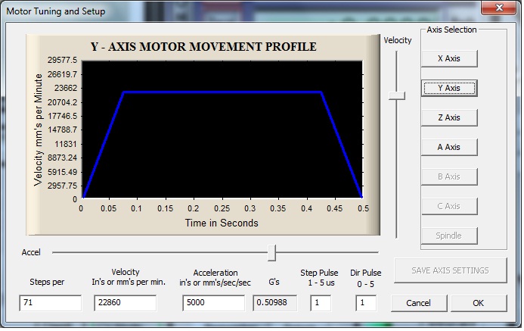Confirm settings with the OK button

point(478,303)
